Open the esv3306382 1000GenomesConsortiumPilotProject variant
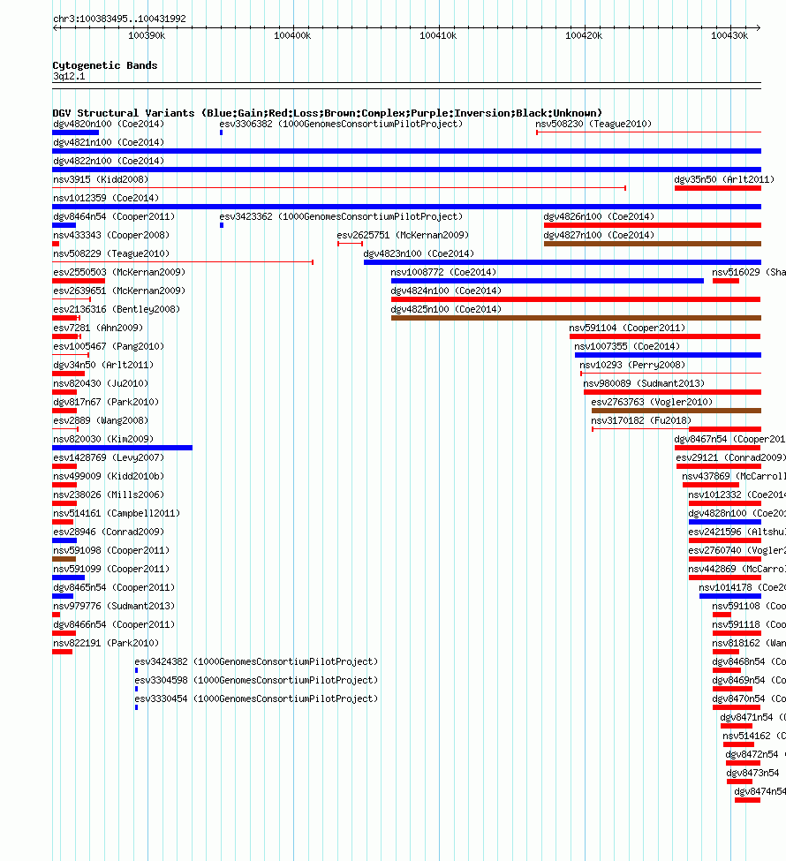The image size is (786, 861). pos(341,125)
